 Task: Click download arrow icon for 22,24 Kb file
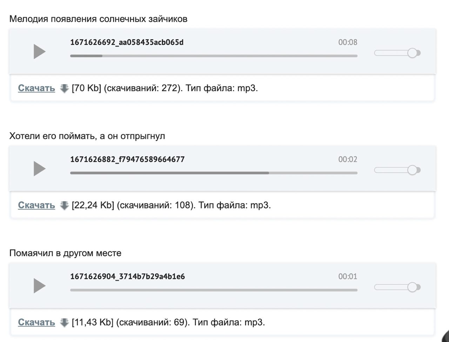64,206
